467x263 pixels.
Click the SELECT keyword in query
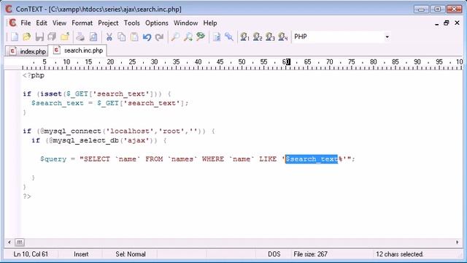(97, 159)
